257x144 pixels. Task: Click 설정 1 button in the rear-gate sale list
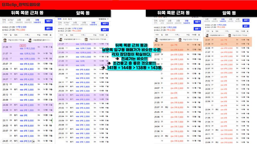(x=49, y=29)
